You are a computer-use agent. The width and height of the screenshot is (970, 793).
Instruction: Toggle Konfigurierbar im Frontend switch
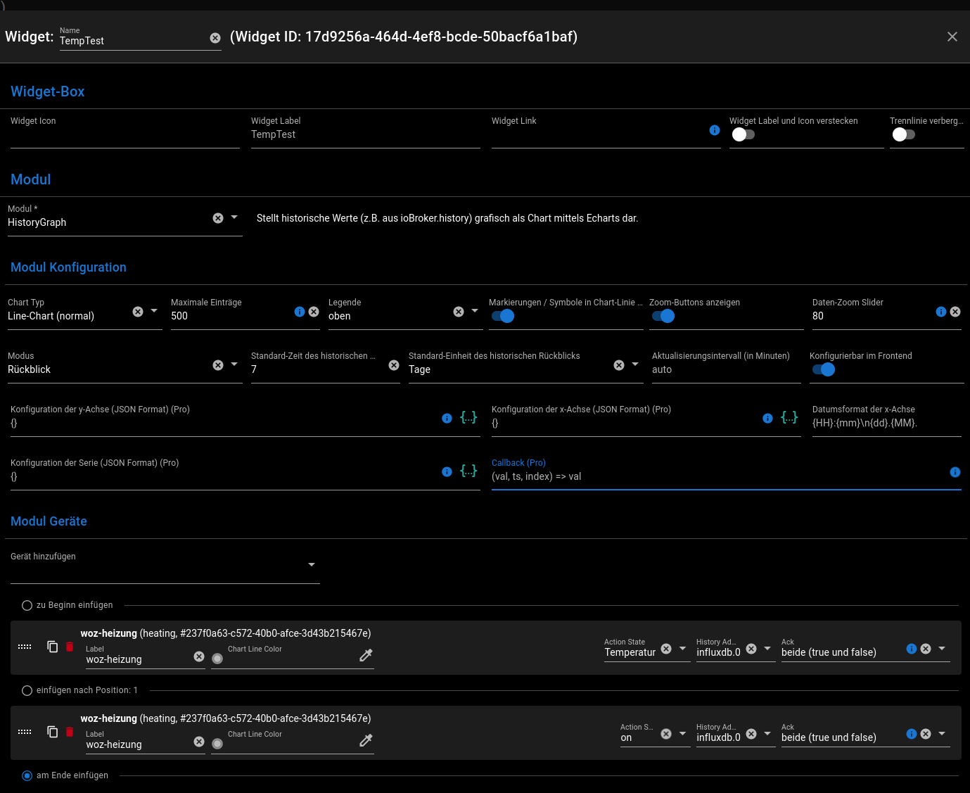point(824,369)
